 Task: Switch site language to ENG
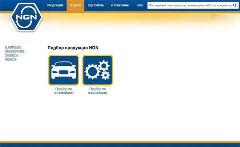(x=140, y=6)
